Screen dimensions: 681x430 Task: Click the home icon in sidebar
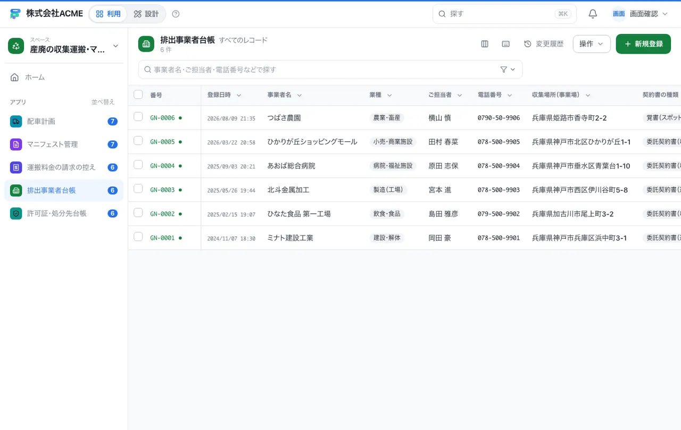pos(15,77)
